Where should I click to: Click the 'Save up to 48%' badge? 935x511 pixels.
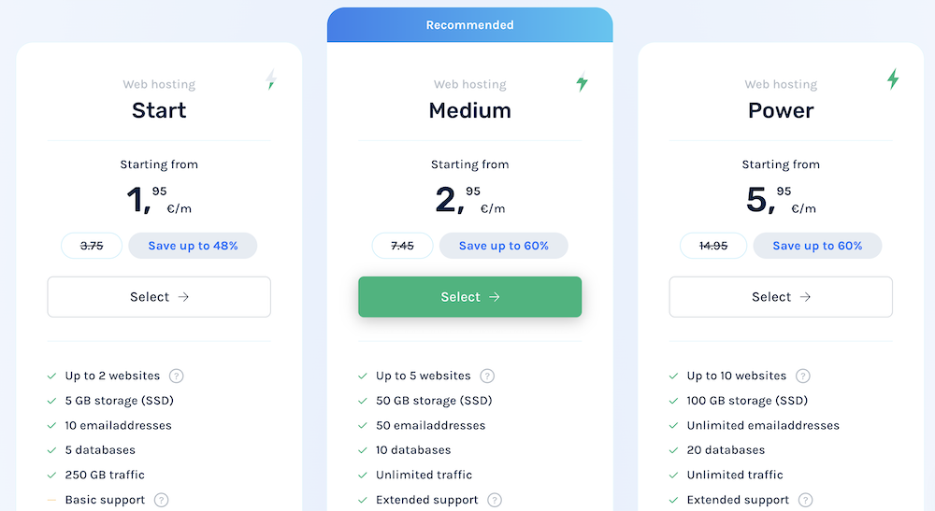coord(193,246)
